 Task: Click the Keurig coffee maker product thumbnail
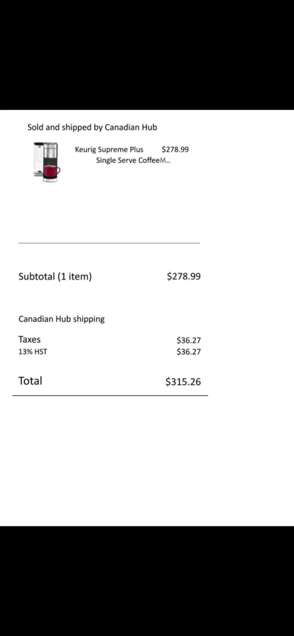pyautogui.click(x=46, y=162)
